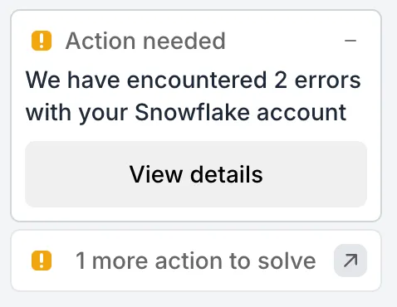Screen dimensions: 397x307
Task: Open the View details button
Action: coord(196,174)
